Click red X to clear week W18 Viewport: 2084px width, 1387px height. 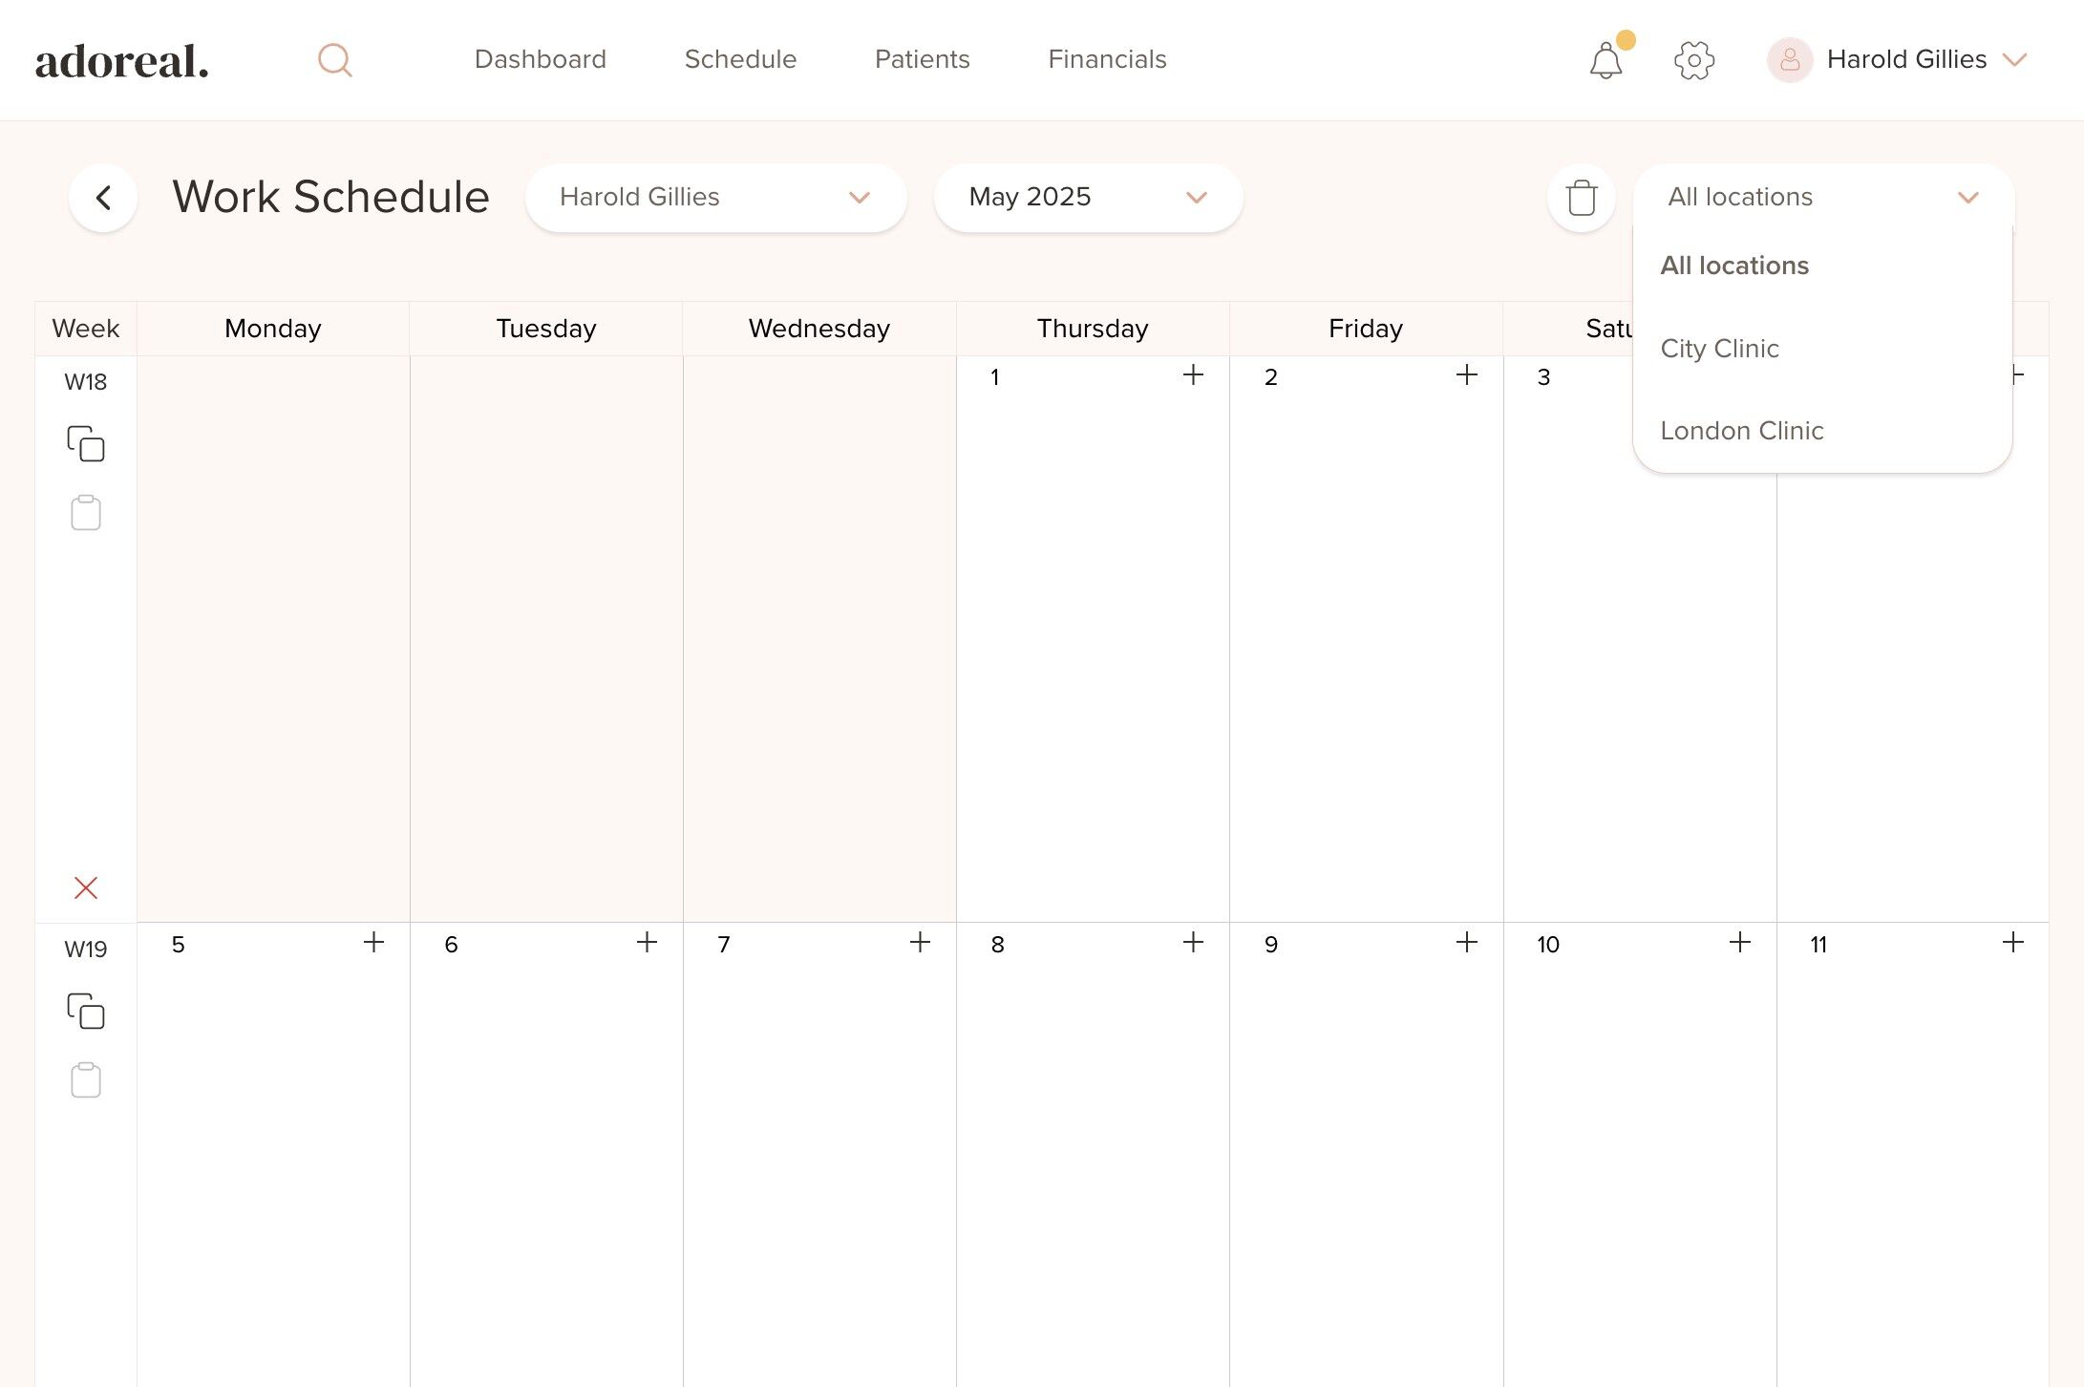[86, 888]
